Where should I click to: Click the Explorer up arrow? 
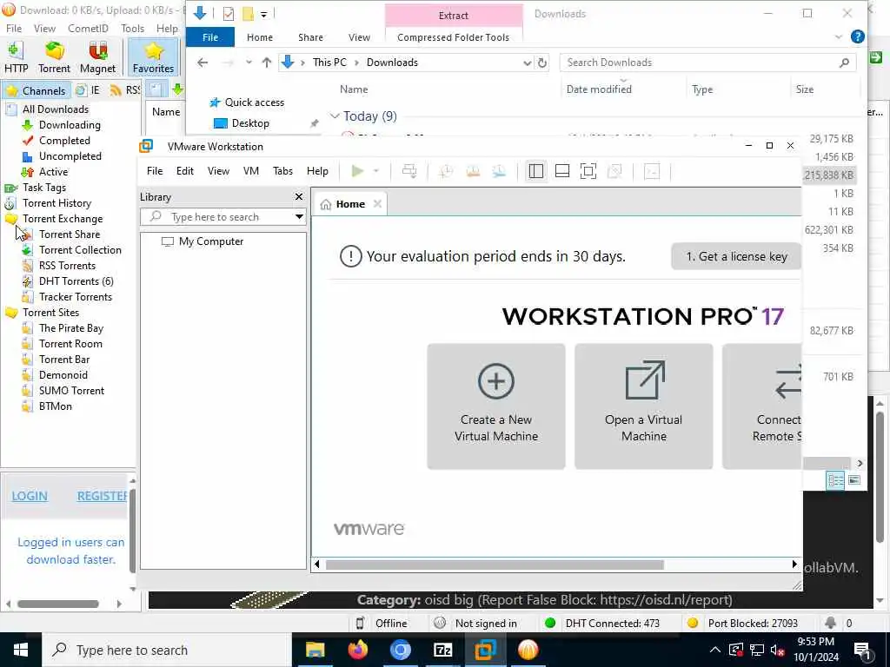267,63
